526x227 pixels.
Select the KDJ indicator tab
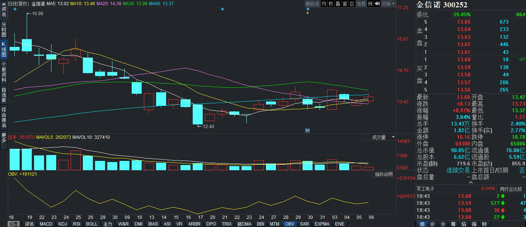pyautogui.click(x=63, y=224)
